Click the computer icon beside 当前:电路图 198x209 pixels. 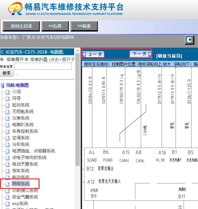[x=3, y=85]
